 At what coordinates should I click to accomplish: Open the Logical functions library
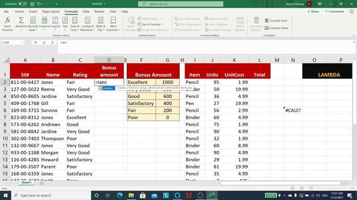(x=55, y=24)
